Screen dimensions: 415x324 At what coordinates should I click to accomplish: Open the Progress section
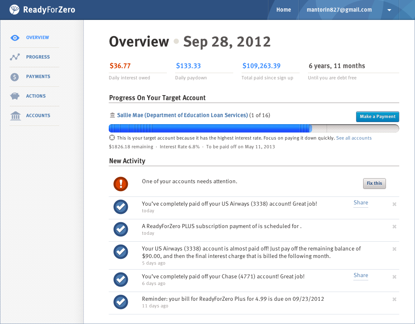click(38, 57)
